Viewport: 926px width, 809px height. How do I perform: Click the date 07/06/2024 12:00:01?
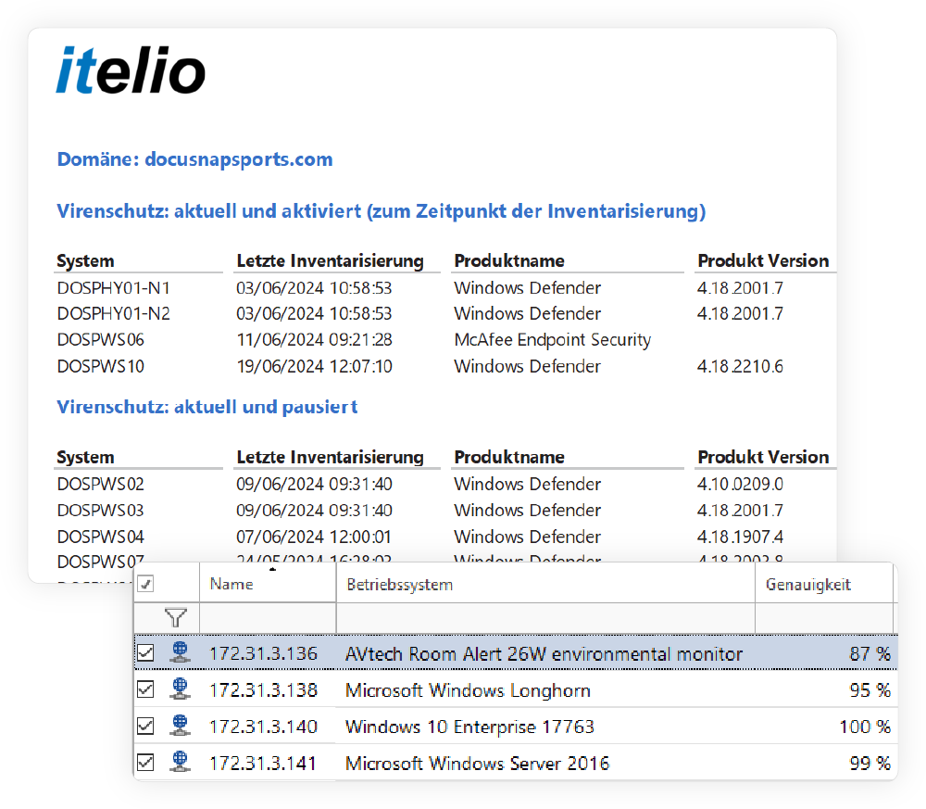coord(314,537)
